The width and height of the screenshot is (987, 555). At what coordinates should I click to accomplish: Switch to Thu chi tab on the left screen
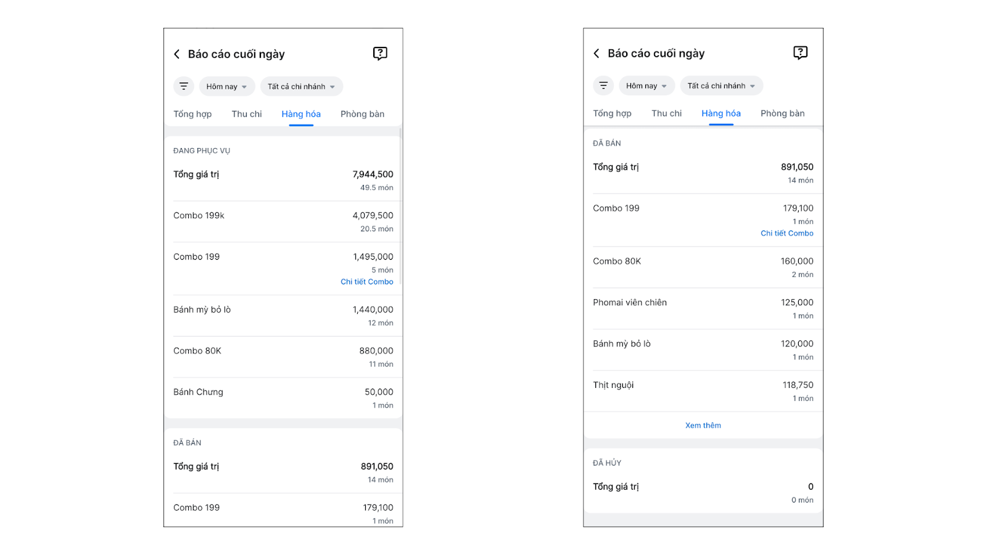247,114
